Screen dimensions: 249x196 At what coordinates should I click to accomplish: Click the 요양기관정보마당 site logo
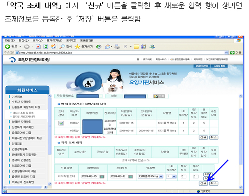point(29,60)
